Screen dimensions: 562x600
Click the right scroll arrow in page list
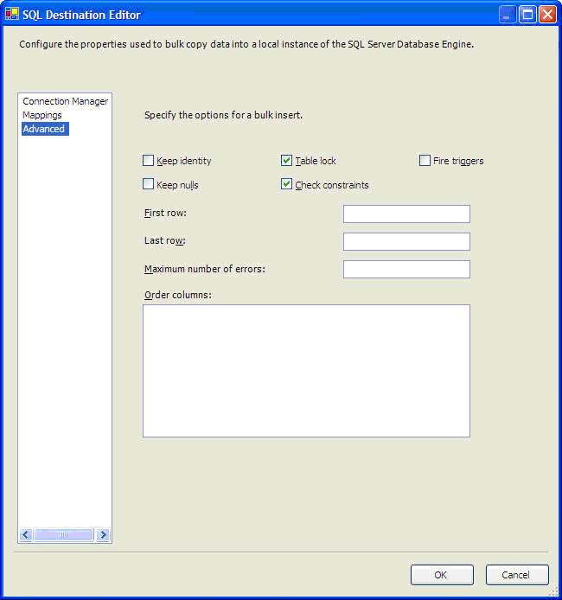coord(104,535)
